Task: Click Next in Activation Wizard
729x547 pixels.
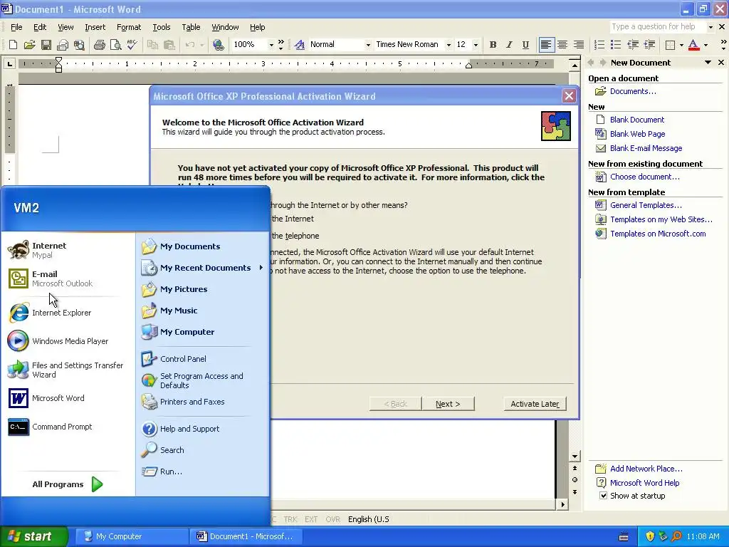Action: click(448, 404)
